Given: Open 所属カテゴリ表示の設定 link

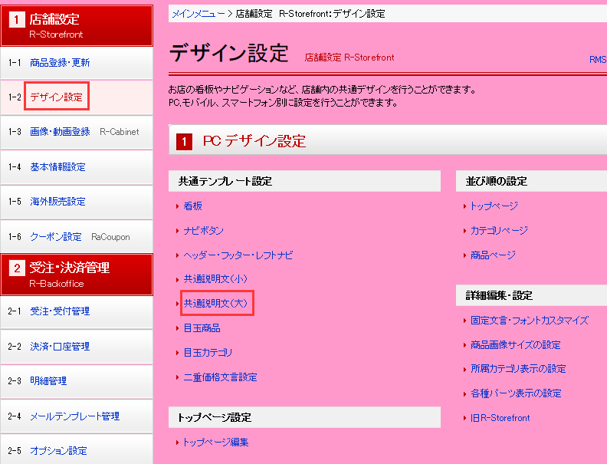Looking at the screenshot, I should click(518, 369).
